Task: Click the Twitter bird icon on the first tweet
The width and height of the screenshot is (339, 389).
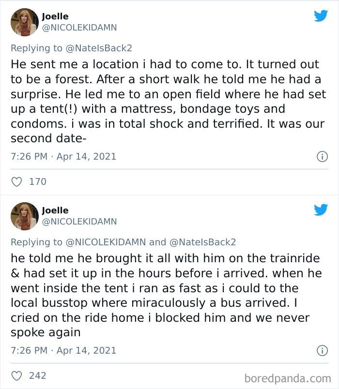Action: click(x=321, y=16)
